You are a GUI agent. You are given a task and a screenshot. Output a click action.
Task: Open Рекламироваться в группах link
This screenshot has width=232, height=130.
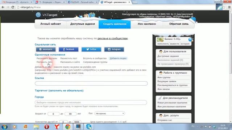173,85
